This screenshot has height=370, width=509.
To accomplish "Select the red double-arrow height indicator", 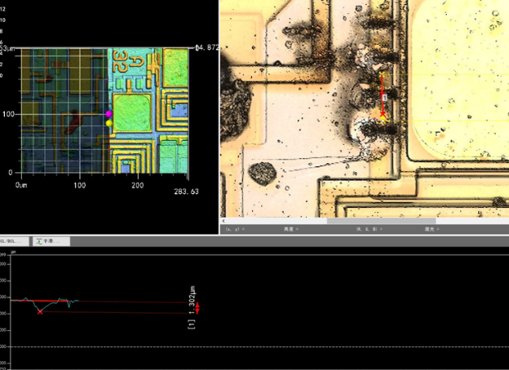I will pos(197,306).
